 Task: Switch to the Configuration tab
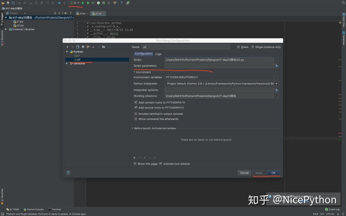143,54
